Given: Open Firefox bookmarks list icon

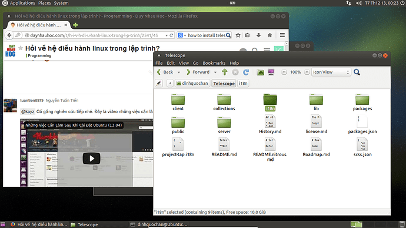Looking at the screenshot, I should tap(247, 35).
